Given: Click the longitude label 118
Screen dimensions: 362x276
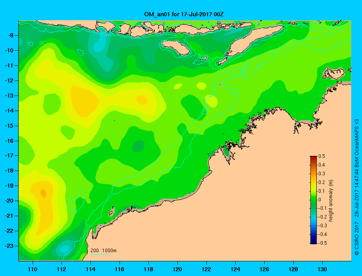Looking at the screenshot, I should click(x=148, y=269).
